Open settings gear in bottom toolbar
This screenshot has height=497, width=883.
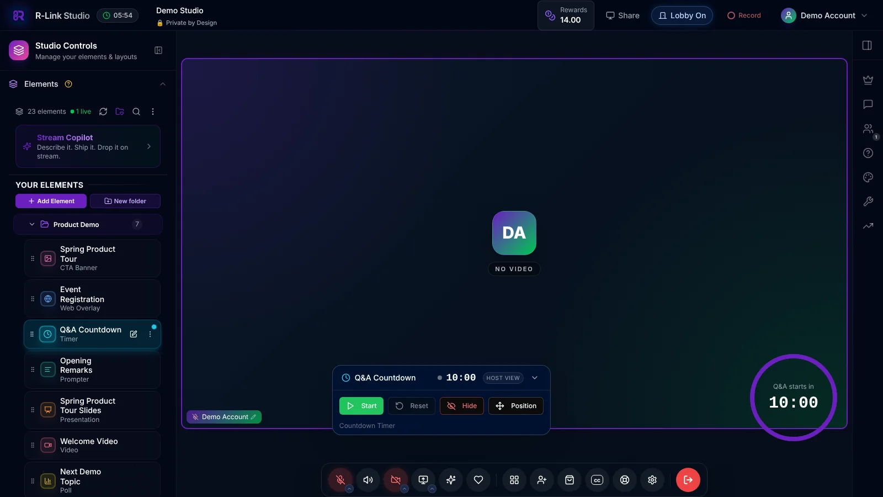(652, 480)
